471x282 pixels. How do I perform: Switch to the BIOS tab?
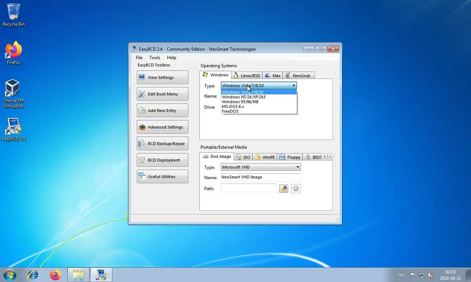click(x=312, y=157)
